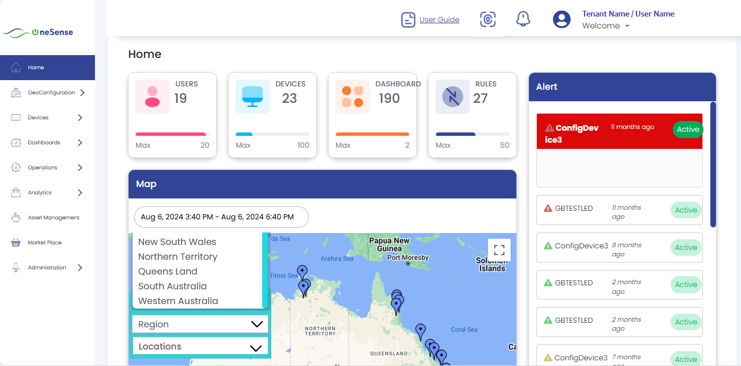Click the Active badge on ConfigDevice3
The width and height of the screenshot is (741, 366).
coord(686,247)
